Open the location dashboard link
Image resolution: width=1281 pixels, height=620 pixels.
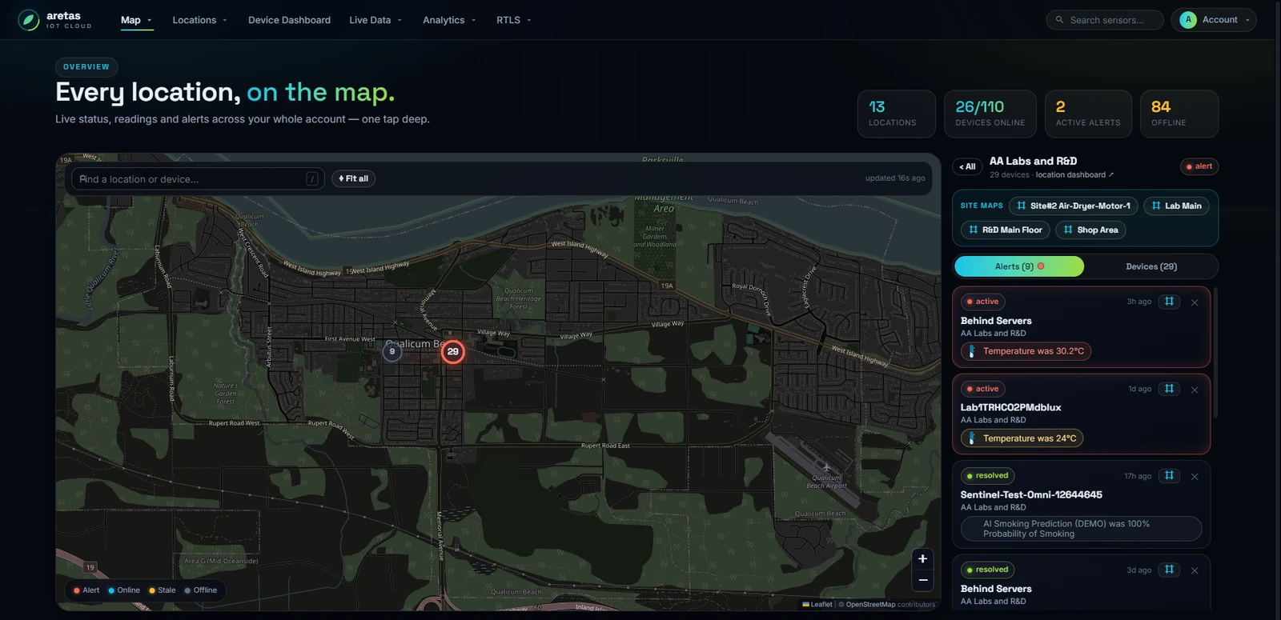(1074, 174)
